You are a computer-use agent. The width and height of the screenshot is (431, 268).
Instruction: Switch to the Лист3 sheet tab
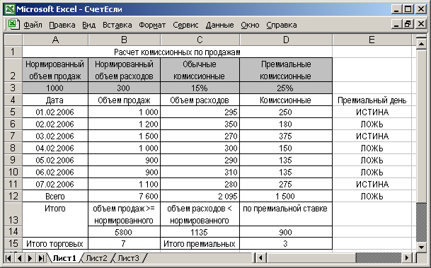(129, 258)
